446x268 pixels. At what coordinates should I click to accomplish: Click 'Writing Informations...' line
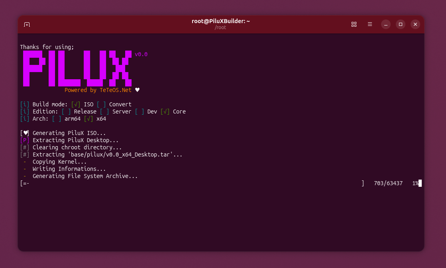point(69,169)
